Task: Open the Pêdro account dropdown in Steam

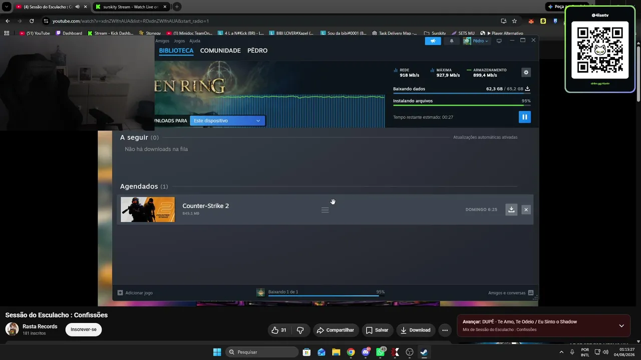Action: click(476, 41)
